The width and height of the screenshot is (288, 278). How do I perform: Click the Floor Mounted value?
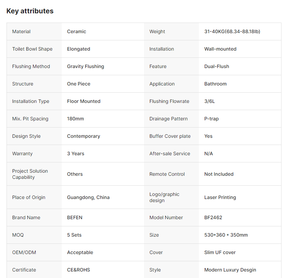tap(84, 101)
